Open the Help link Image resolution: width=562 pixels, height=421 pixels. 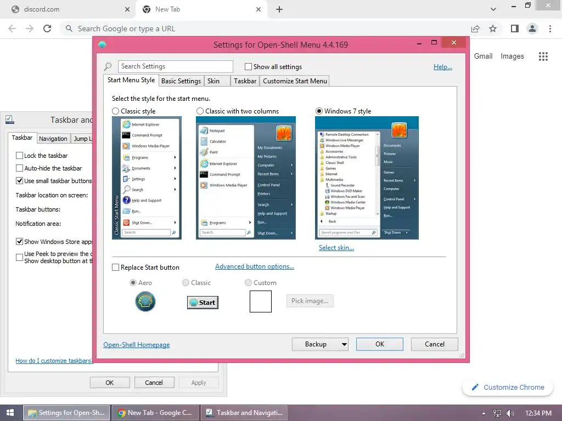tap(443, 66)
